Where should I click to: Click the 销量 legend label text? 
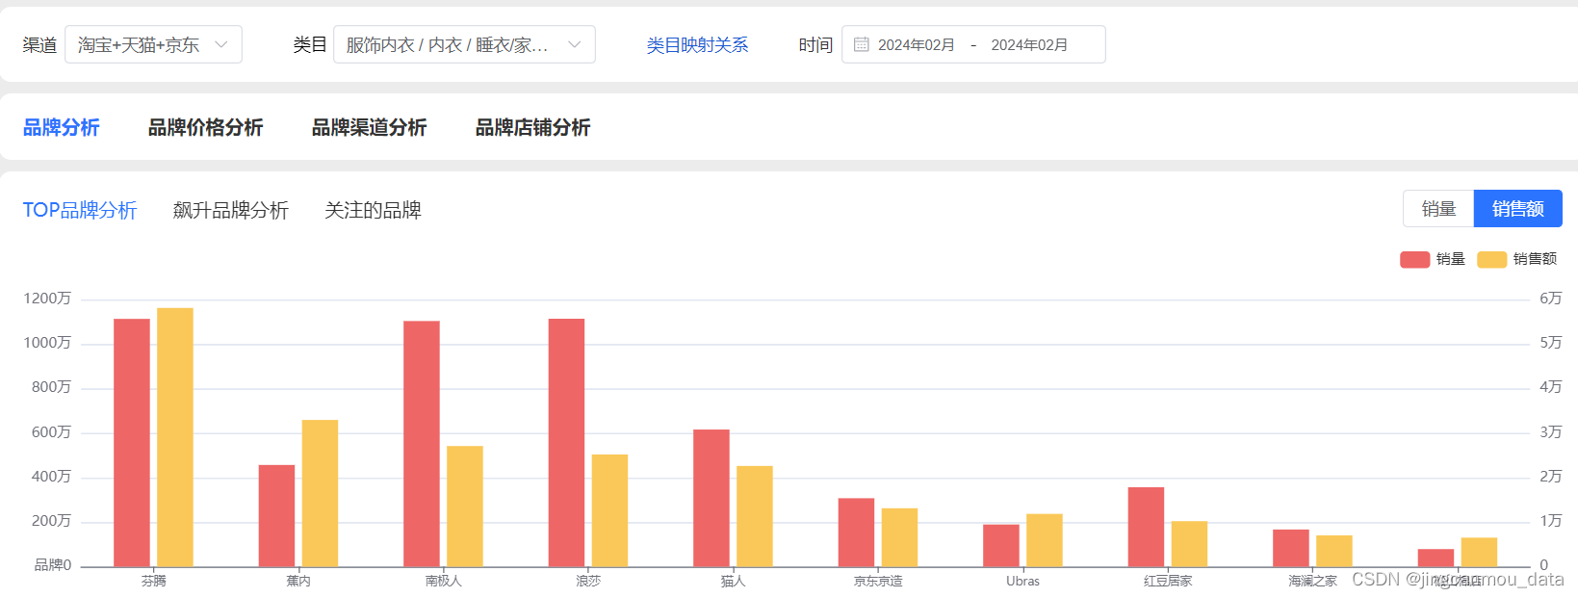1450,259
